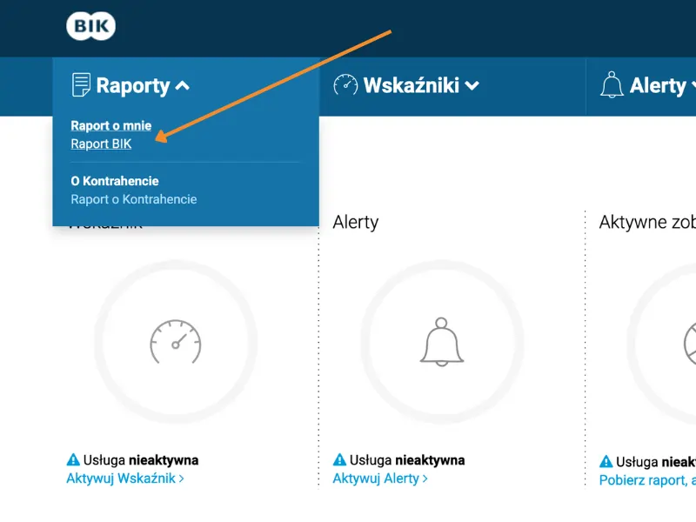696x522 pixels.
Task: Click the Wskaźniki gauge icon in navbar
Action: pos(345,85)
